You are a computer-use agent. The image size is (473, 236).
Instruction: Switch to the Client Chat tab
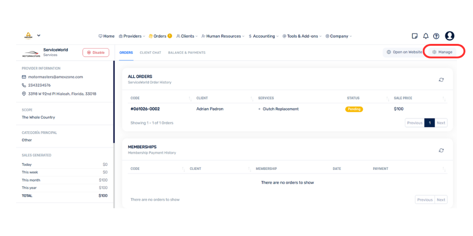150,53
